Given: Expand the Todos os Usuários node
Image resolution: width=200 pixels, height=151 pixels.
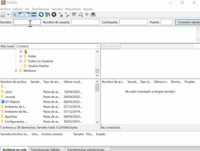Looking at the screenshot, I should point(20,61).
